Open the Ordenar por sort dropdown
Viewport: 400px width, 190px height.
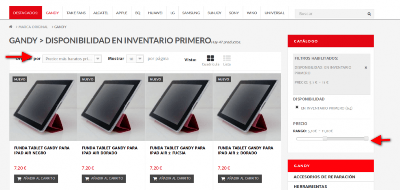click(x=72, y=59)
